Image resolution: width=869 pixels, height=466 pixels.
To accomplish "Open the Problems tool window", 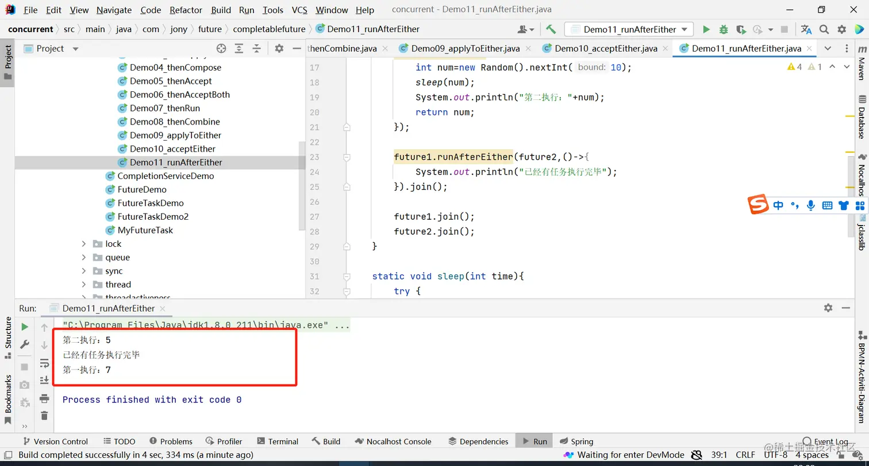I will tap(171, 441).
